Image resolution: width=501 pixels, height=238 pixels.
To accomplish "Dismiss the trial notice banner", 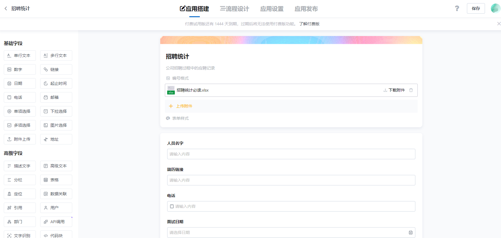I will point(499,24).
